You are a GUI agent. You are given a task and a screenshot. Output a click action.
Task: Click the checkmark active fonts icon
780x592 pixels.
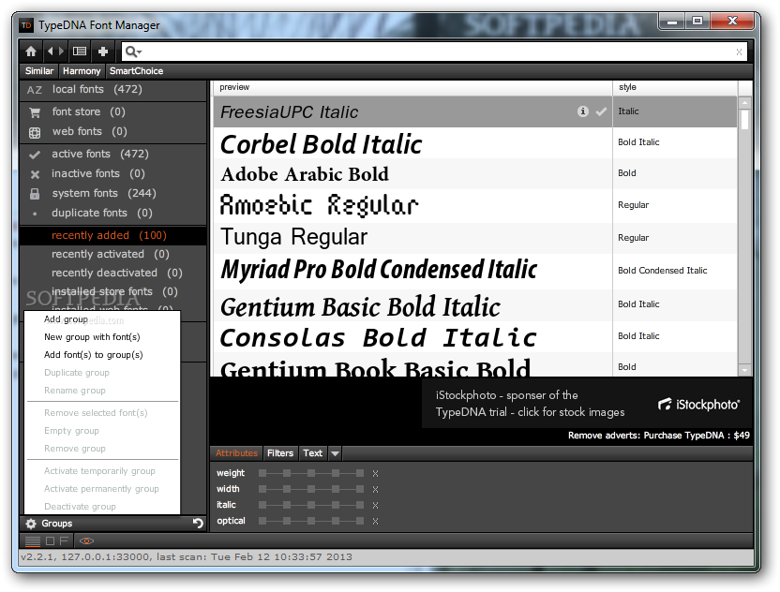coord(35,155)
